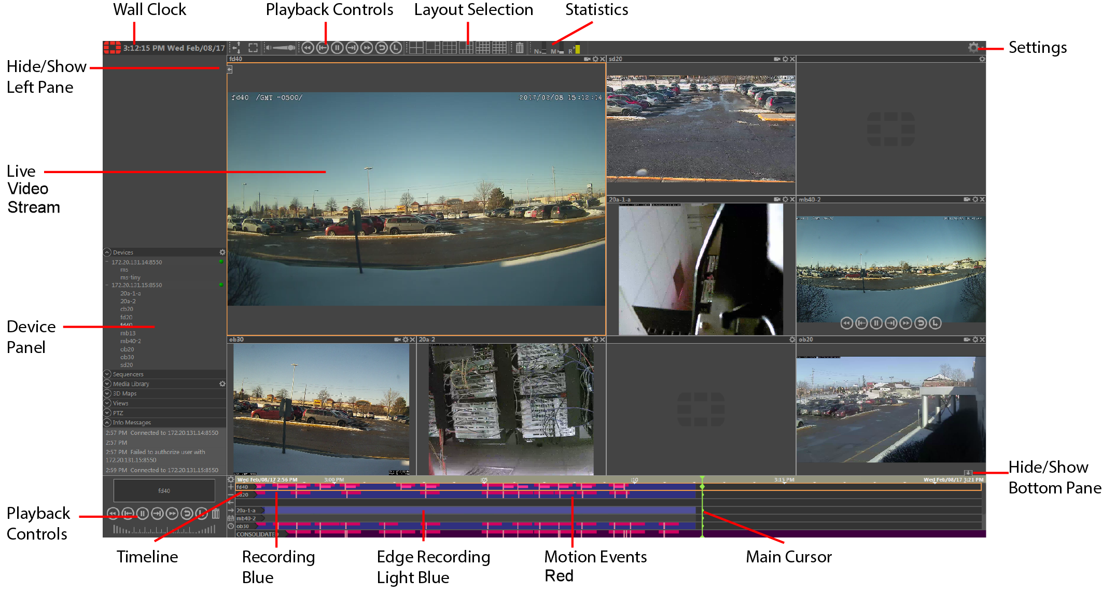
Task: Expand the Media Library section
Action: pos(107,384)
